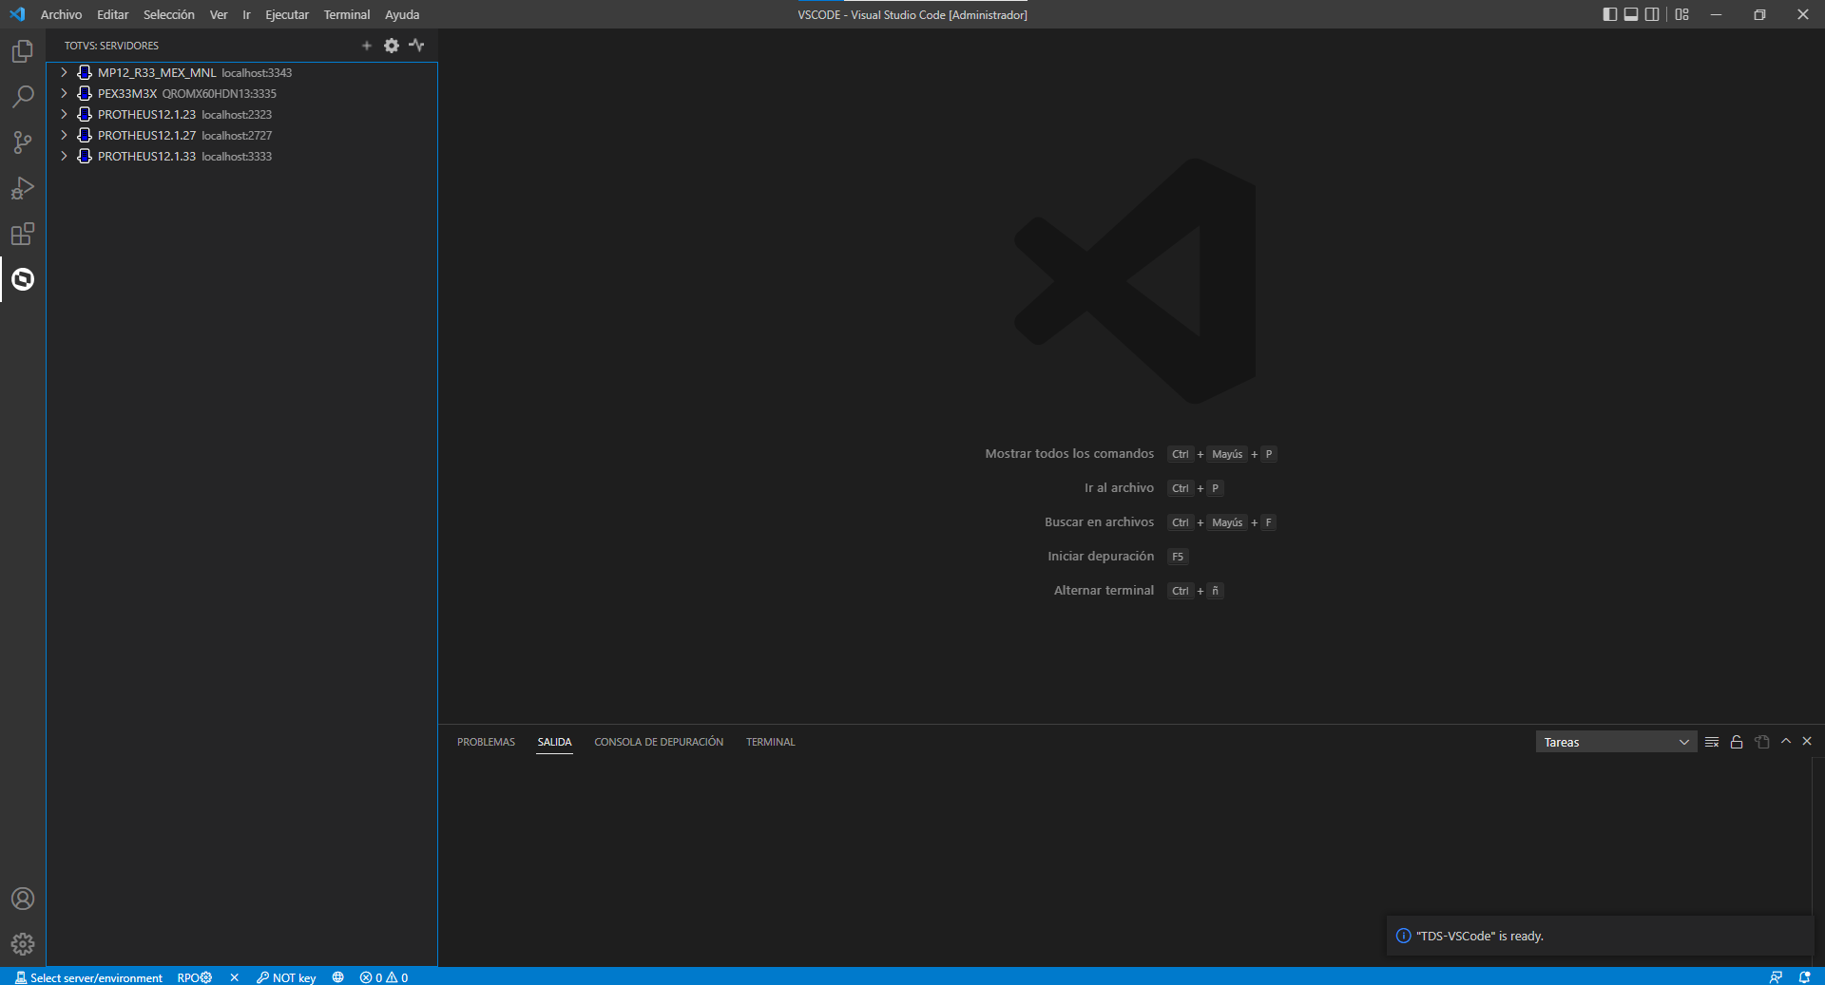
Task: Toggle bottom panel visibility
Action: (1631, 14)
